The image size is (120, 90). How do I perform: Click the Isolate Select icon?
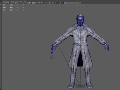click(x=47, y=3)
